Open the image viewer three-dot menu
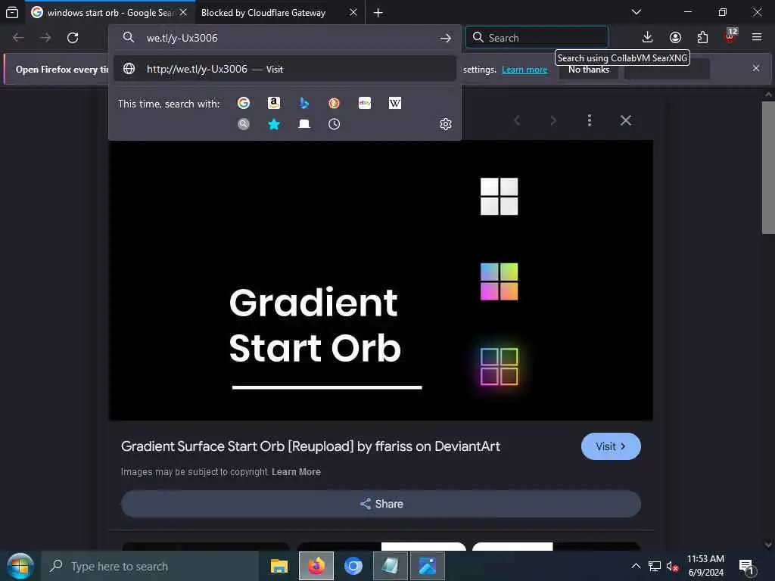775x581 pixels. 589,120
